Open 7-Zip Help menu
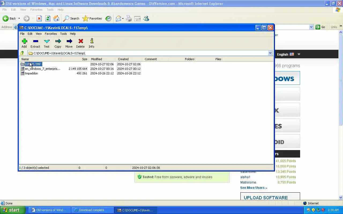 click(73, 34)
